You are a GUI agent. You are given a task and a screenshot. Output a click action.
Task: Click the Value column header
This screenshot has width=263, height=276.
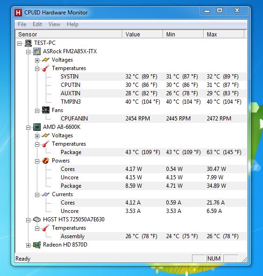(142, 34)
